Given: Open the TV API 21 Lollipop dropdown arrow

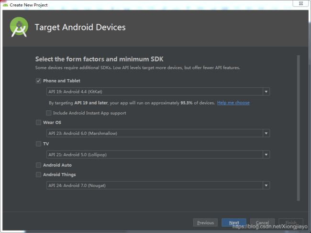Looking at the screenshot, I should tap(266, 155).
